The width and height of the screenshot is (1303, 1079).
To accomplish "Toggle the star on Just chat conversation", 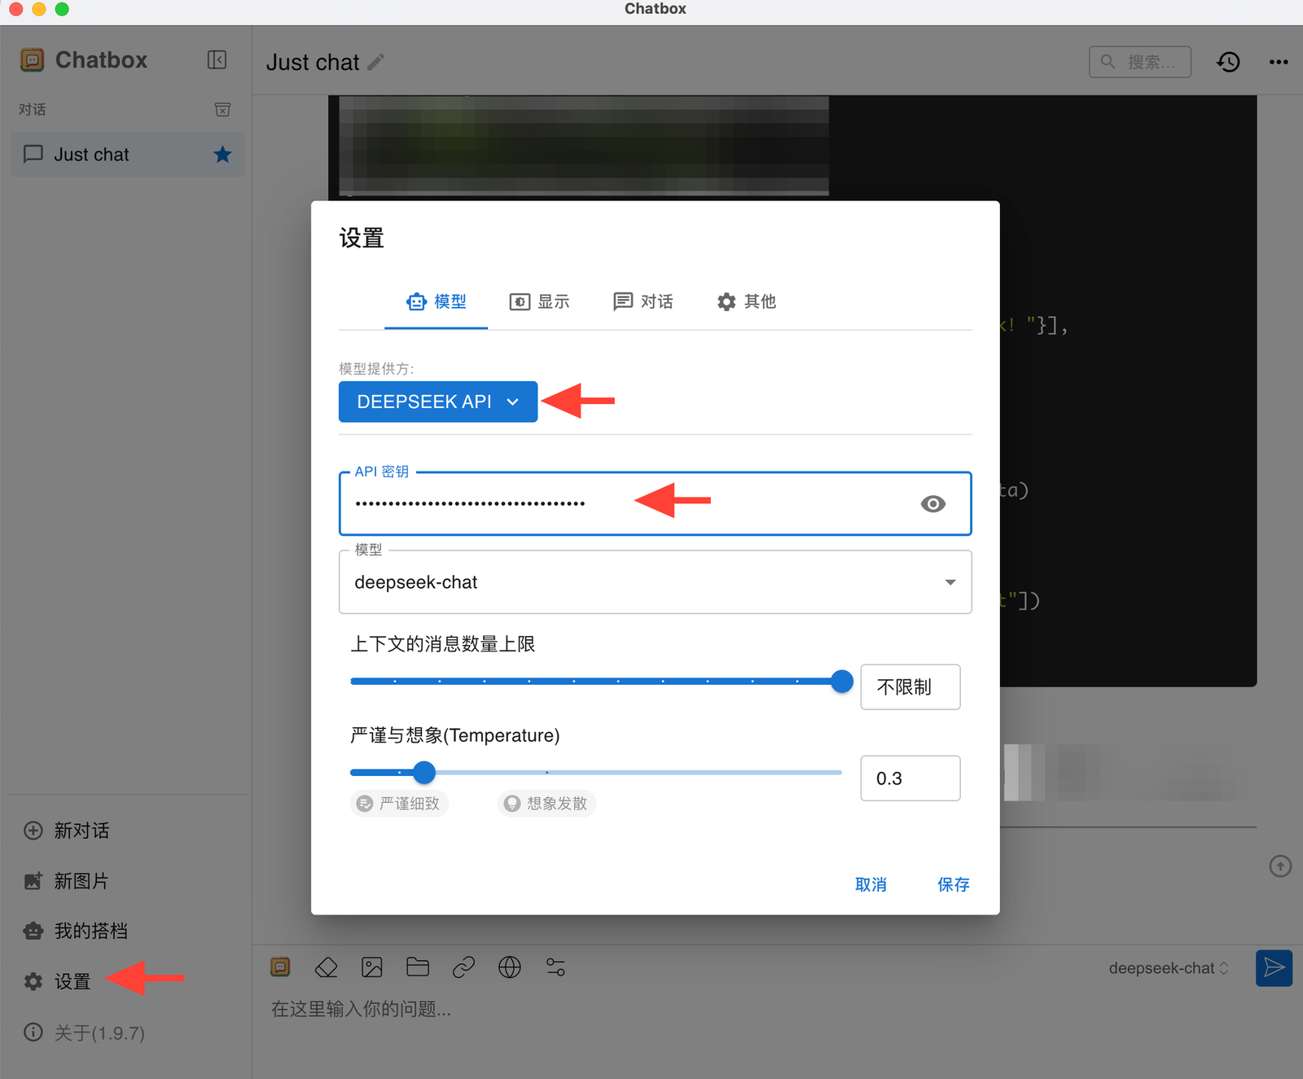I will [x=222, y=155].
